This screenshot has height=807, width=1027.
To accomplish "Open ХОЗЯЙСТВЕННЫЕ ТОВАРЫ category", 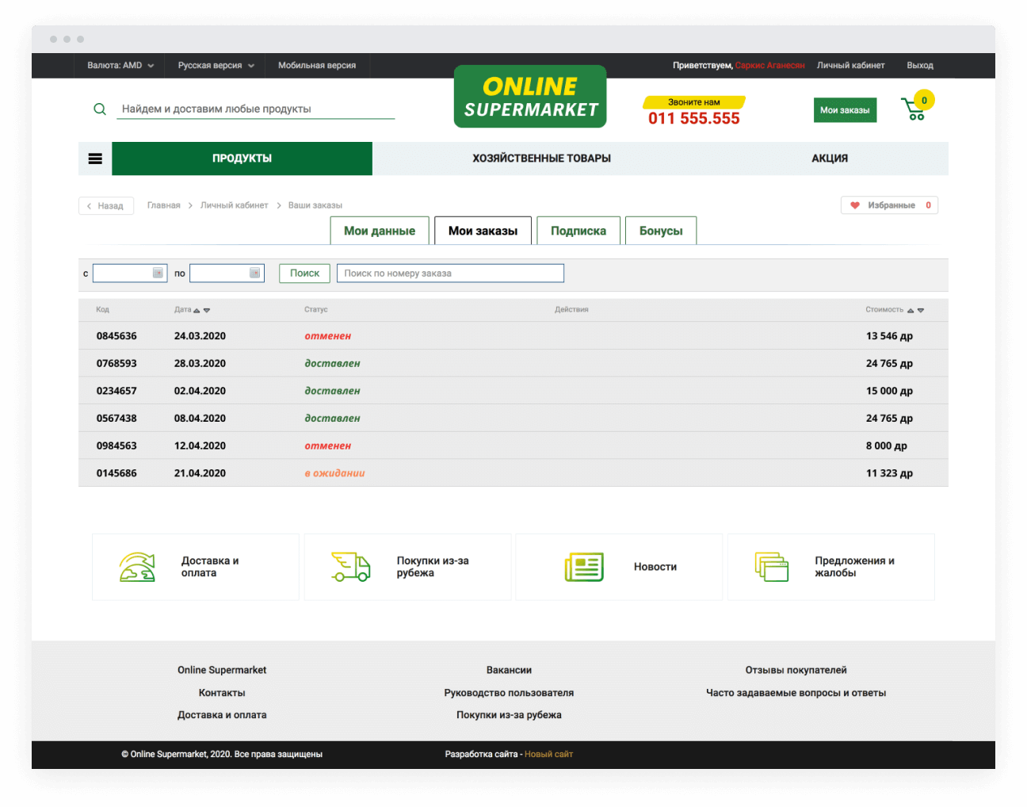I will pos(541,159).
